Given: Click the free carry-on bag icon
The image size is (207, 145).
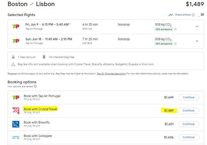Looking at the screenshot, I should coord(13,57).
